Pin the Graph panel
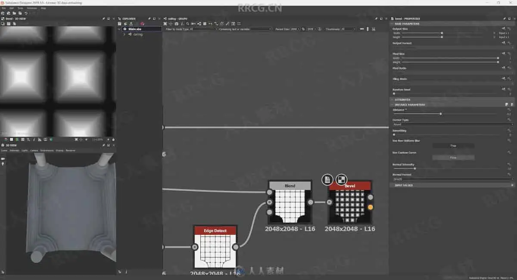Screen dimensions: 517x280 376,19
